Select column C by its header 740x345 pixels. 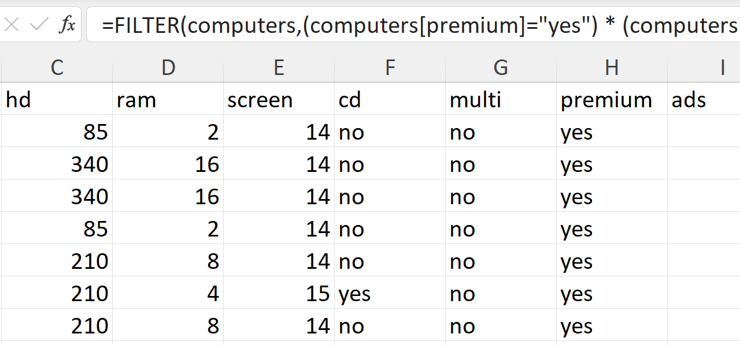tap(57, 68)
